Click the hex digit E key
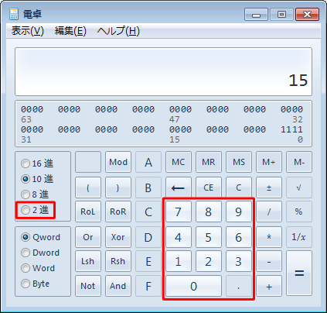327x313 pixels. (x=148, y=261)
